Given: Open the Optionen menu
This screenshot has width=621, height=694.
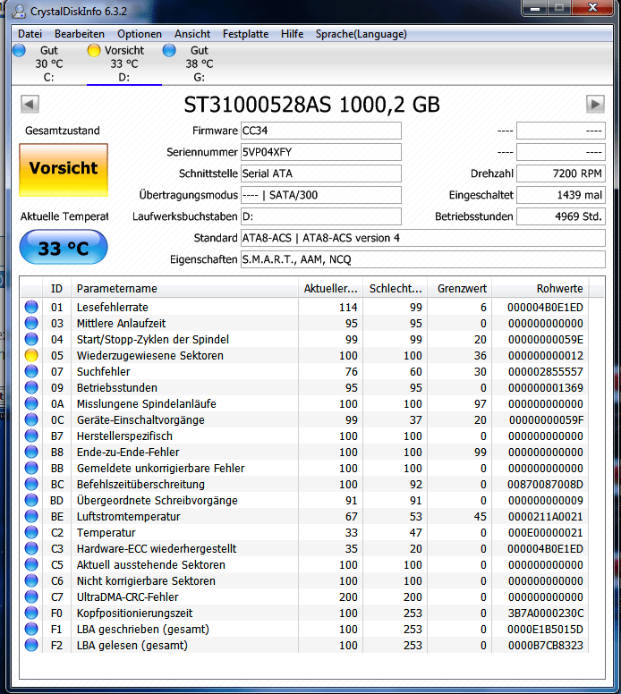Looking at the screenshot, I should click(x=140, y=34).
